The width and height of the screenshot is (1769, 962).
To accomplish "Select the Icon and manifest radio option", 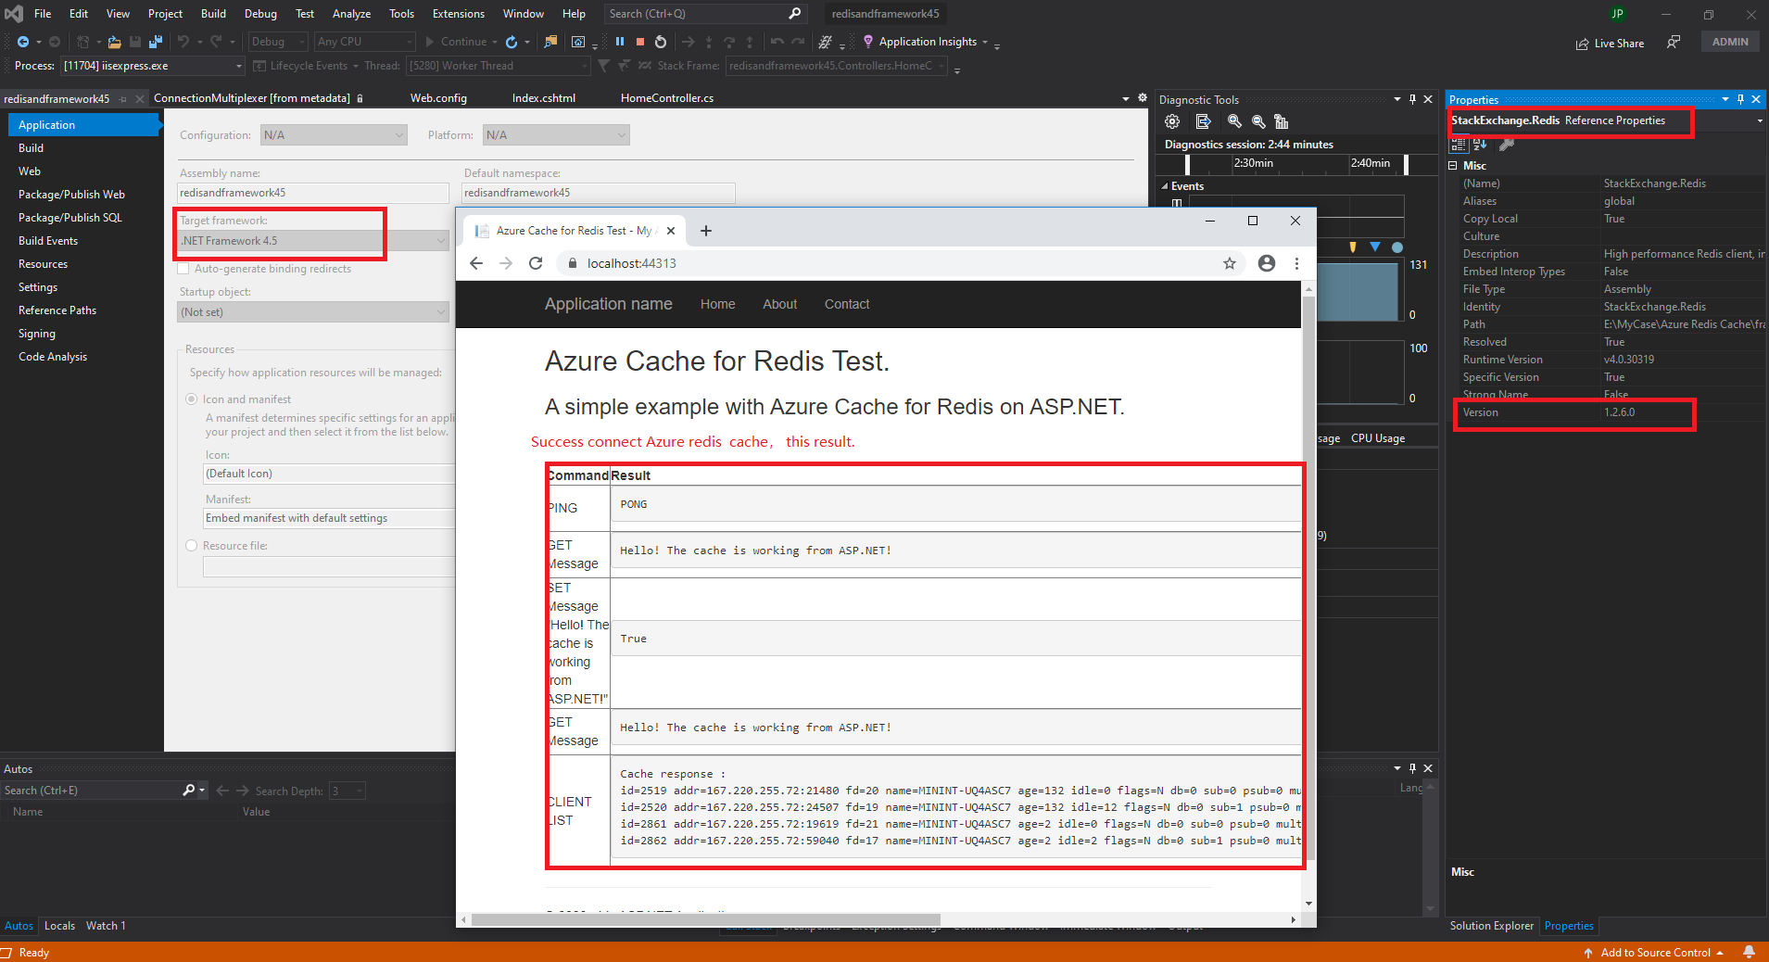I will (x=192, y=399).
